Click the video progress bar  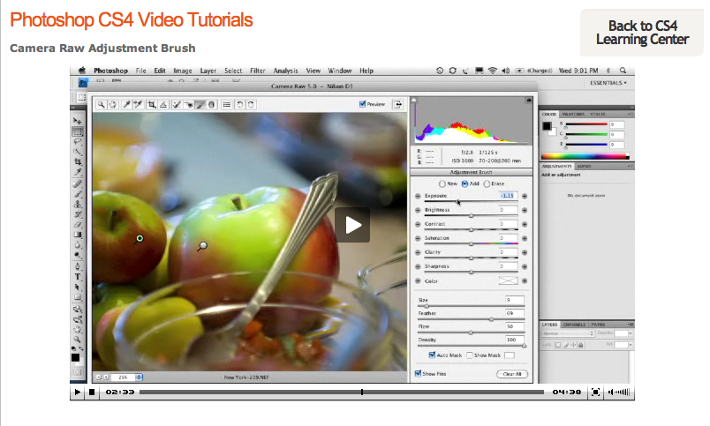[x=342, y=392]
